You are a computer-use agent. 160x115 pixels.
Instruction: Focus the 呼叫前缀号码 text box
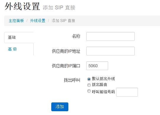click(x=127, y=92)
